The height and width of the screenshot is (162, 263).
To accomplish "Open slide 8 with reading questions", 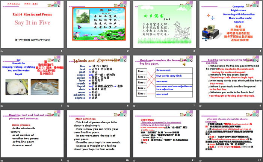I will (x=229, y=80).
